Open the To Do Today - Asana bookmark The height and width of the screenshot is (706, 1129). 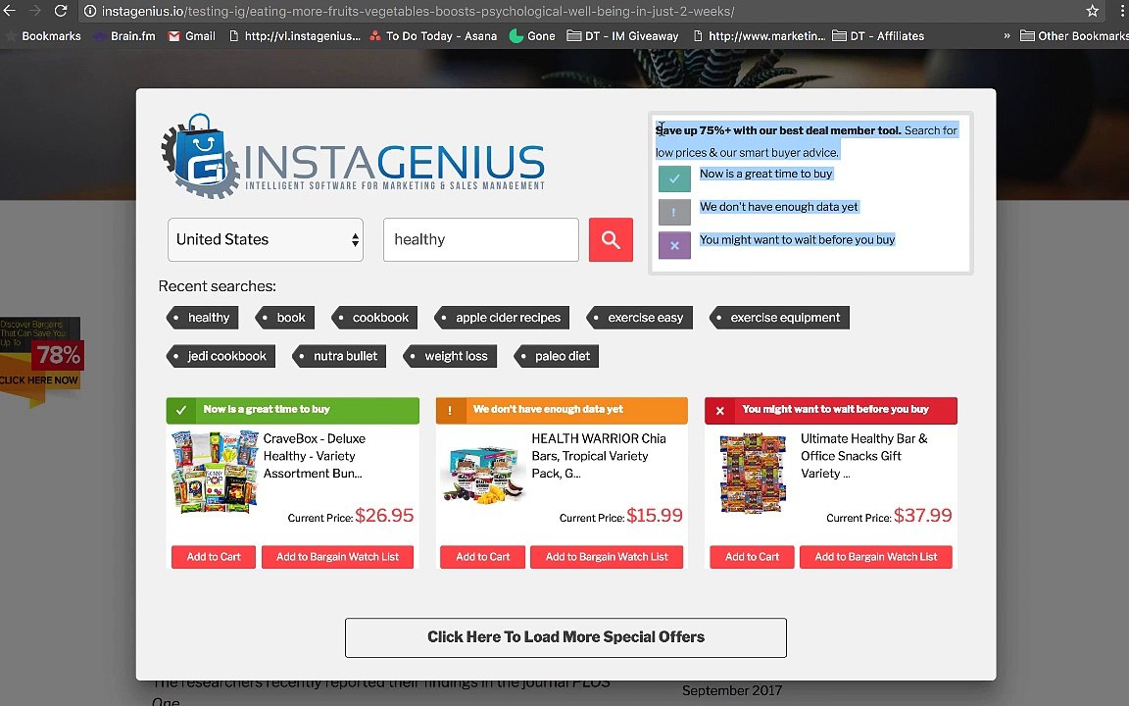tap(433, 36)
